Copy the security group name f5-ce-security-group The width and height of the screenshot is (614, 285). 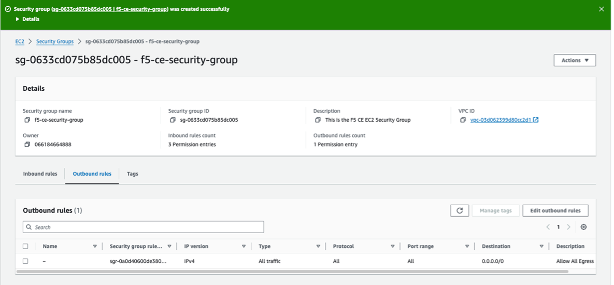click(27, 120)
